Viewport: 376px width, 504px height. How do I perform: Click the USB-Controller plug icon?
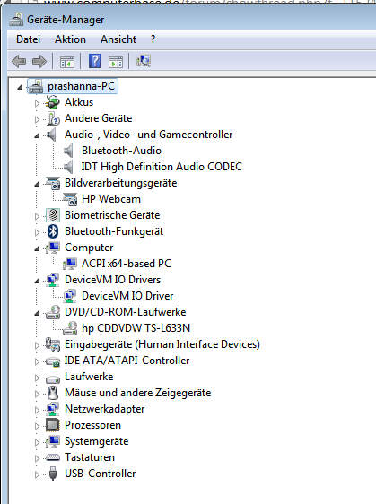tap(53, 474)
